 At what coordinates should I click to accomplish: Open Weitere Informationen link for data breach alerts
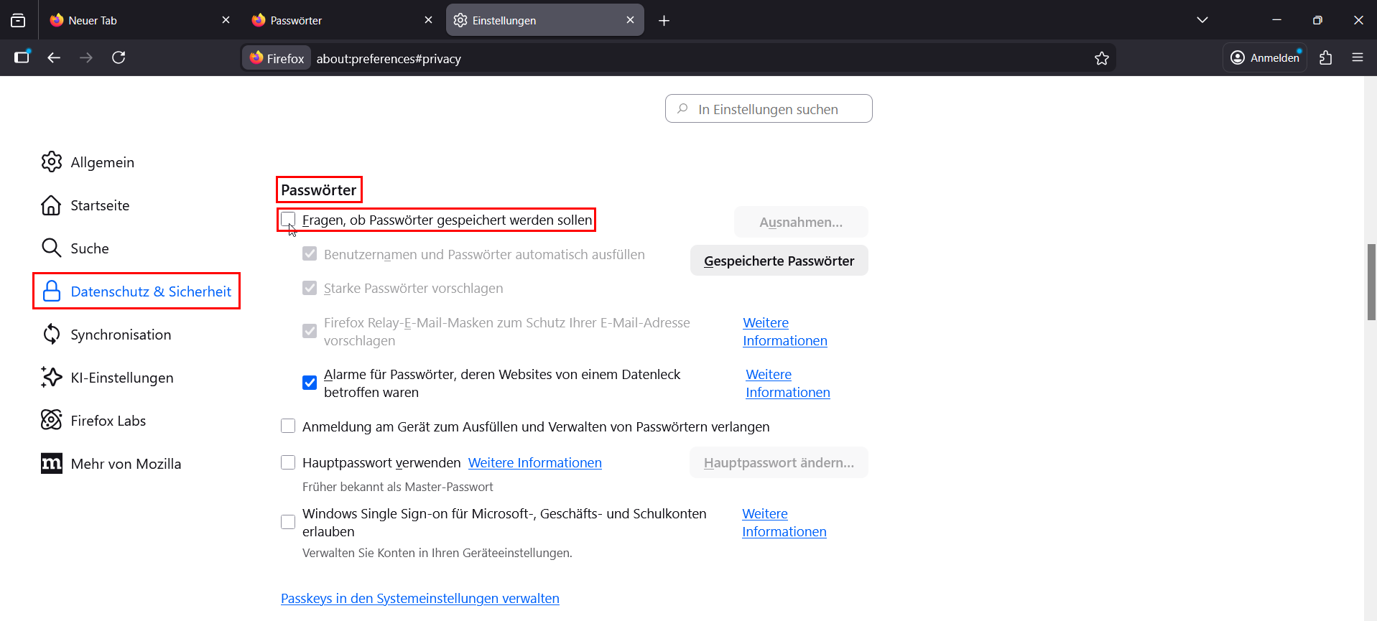click(x=788, y=383)
